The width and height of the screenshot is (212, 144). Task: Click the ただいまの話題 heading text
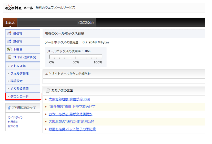tap(62, 90)
